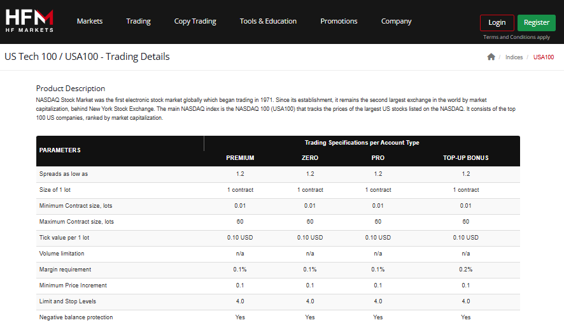Click the Minimum Price Increment label

[73, 285]
